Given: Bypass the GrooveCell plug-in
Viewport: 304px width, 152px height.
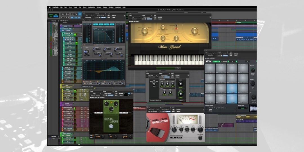Looking at the screenshot, I should click(236, 54).
